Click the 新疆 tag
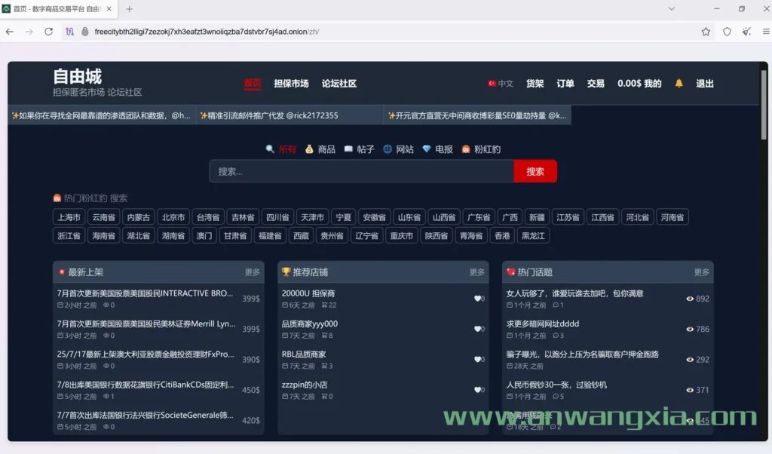The width and height of the screenshot is (772, 454). [x=537, y=217]
